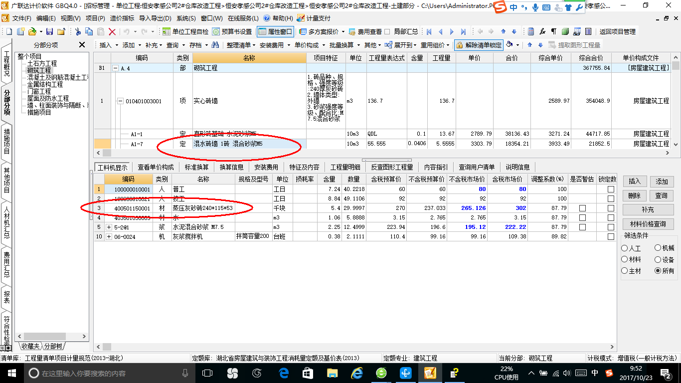Select 门窗工程 in the tree
Screen dimensions: 681x383
tap(39, 92)
